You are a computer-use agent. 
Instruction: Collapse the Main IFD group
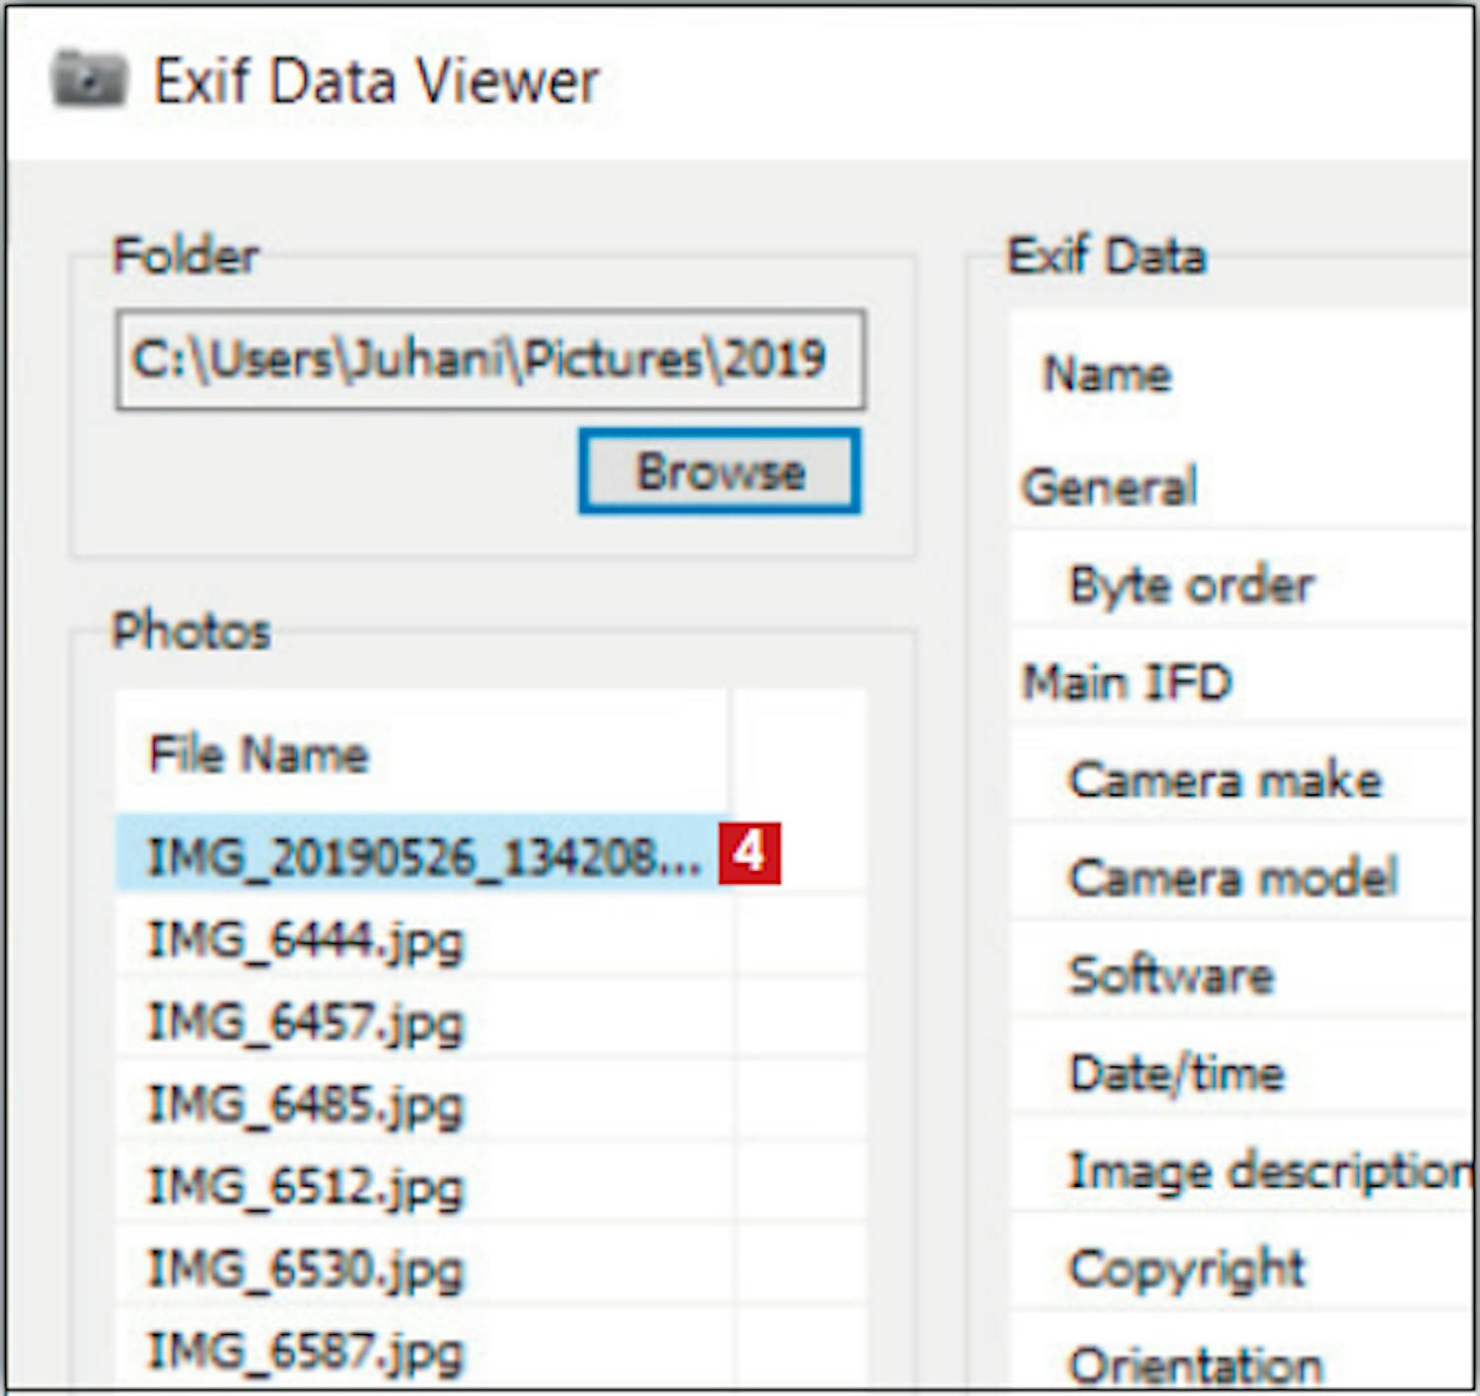pyautogui.click(x=1127, y=682)
